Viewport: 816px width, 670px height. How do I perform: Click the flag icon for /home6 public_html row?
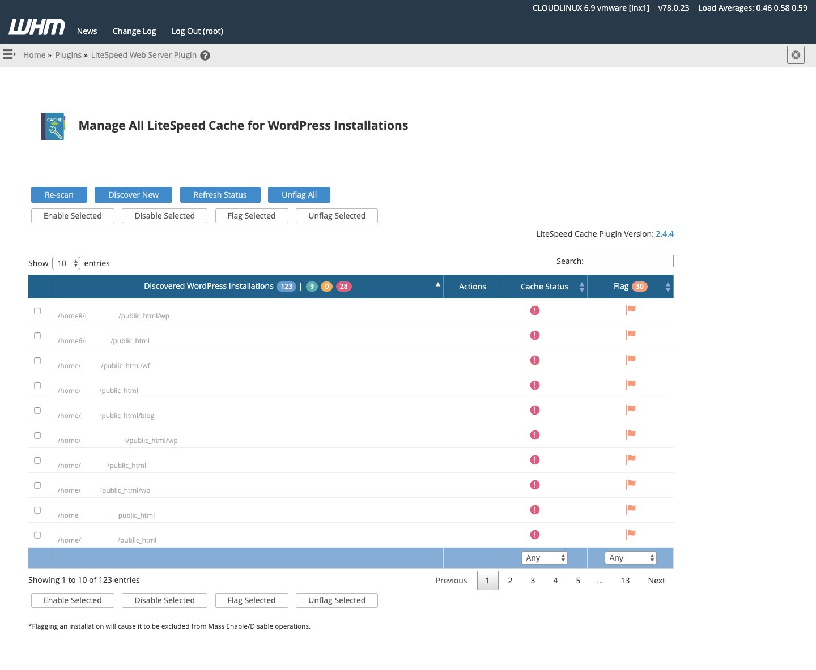(631, 335)
